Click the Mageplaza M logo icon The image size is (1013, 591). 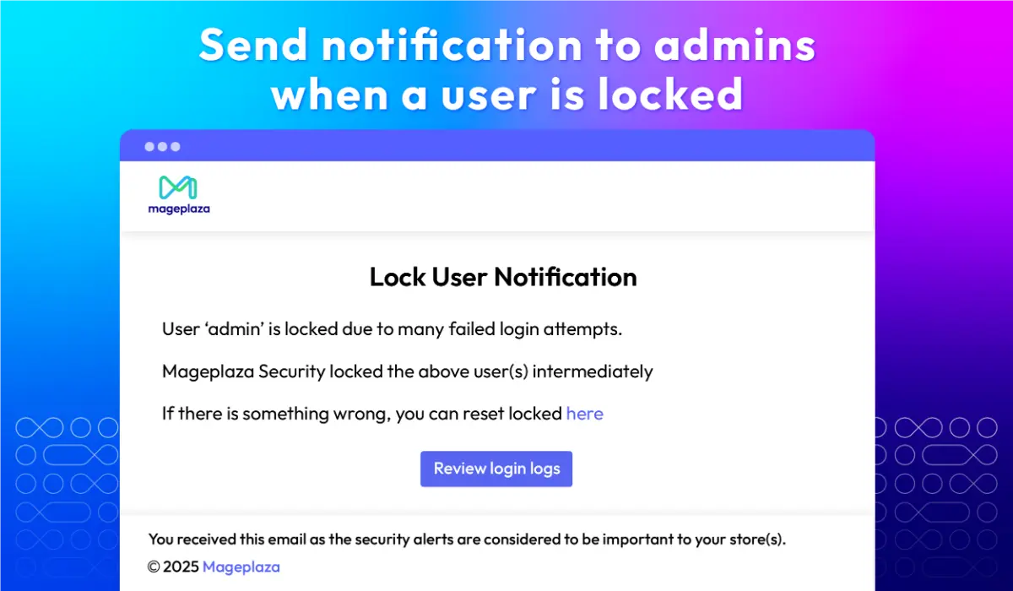point(178,187)
